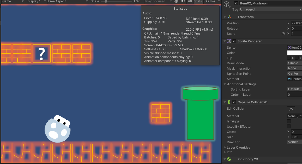Open the Play Focused dropdown

(158, 1)
